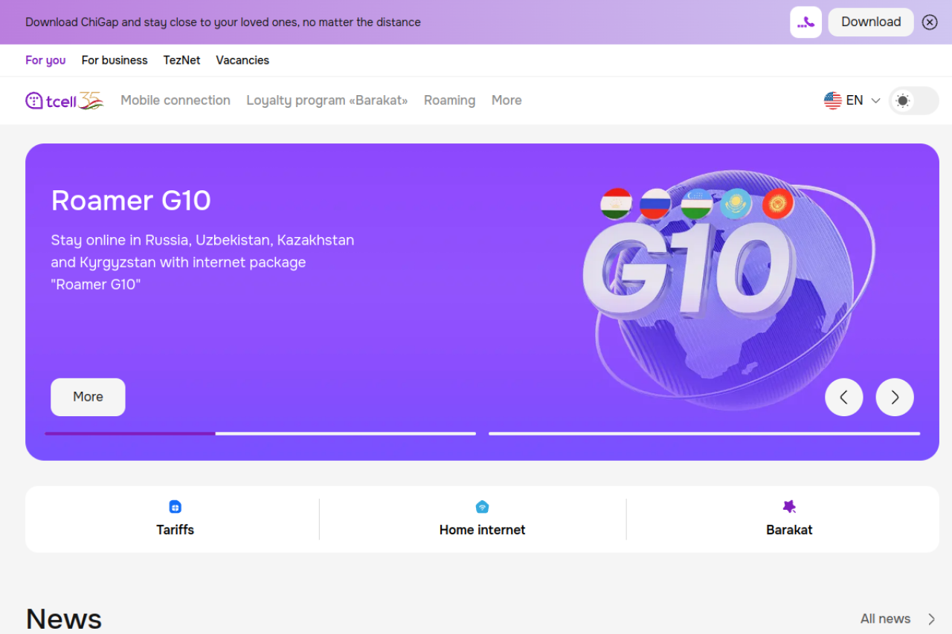Open the Tariffs grid icon

click(x=176, y=507)
